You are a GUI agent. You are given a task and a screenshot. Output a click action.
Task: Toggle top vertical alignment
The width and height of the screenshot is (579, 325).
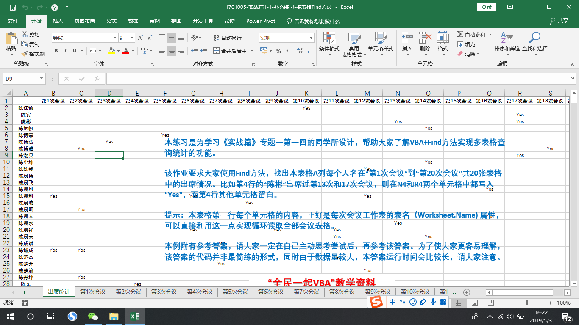tap(161, 38)
